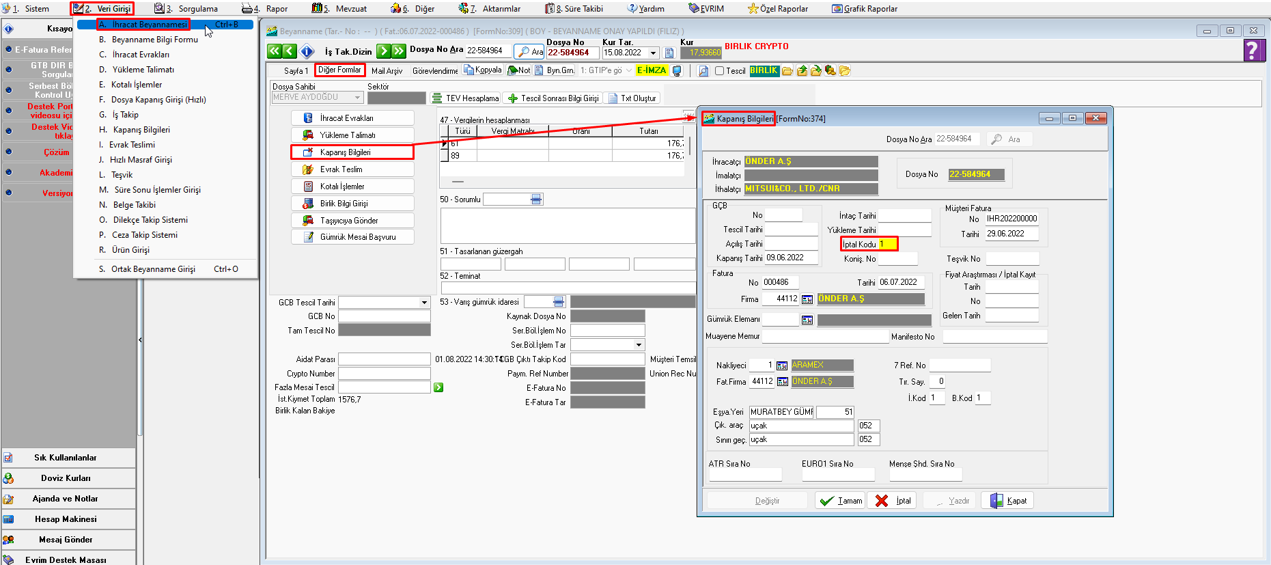Collapse left sidebar with the arrow handle
The width and height of the screenshot is (1271, 565).
point(140,340)
